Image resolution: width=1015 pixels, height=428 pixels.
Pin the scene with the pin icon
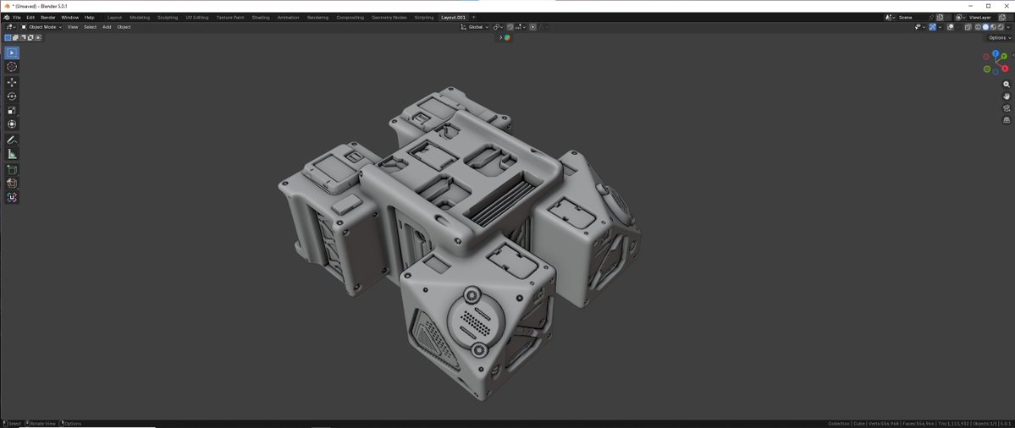(x=931, y=17)
